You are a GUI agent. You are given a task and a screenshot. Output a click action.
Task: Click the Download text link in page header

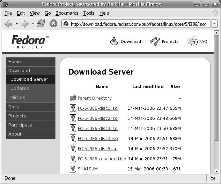(x=131, y=41)
